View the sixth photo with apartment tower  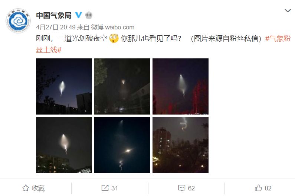pos(180,145)
